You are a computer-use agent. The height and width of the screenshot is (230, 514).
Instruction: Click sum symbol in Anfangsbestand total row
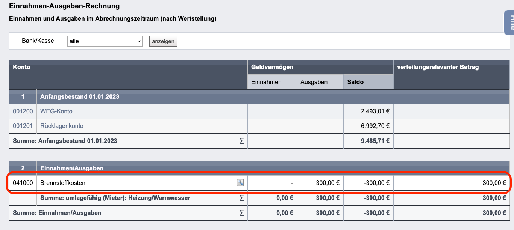click(241, 141)
